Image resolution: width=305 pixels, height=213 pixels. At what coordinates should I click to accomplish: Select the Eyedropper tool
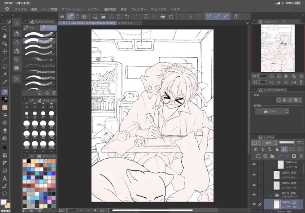click(4, 82)
